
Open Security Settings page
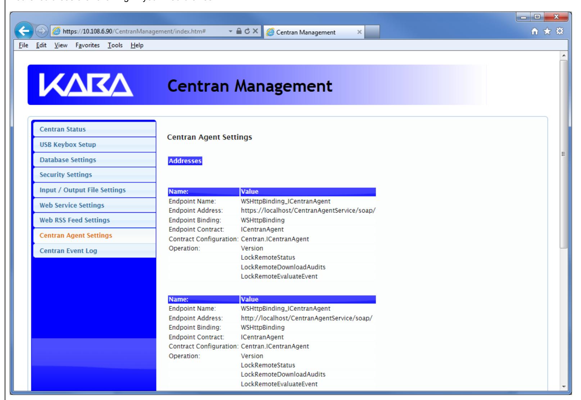[95, 175]
